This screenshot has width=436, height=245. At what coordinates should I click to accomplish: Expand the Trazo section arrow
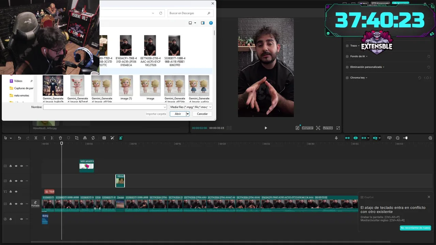pos(359,46)
